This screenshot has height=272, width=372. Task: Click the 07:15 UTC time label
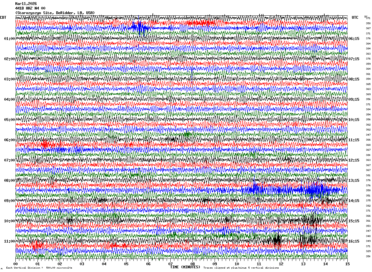click(x=354, y=59)
